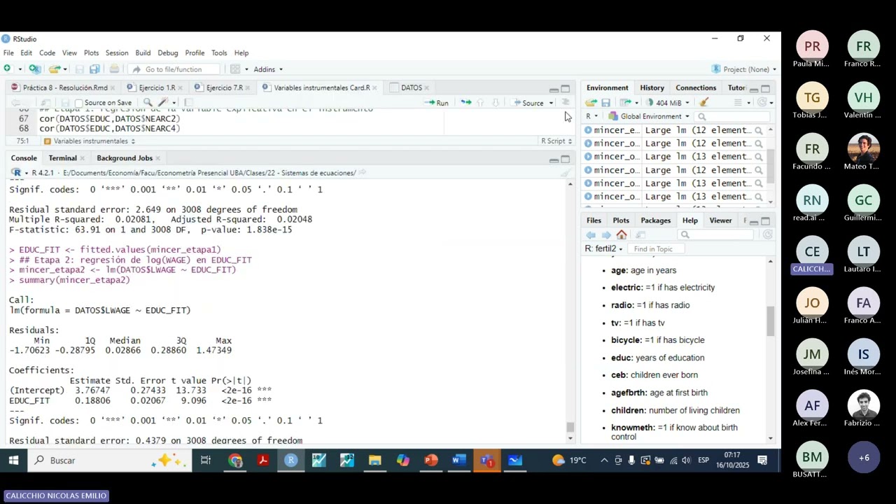The height and width of the screenshot is (504, 896).
Task: Run the current line with Run button
Action: 437,103
